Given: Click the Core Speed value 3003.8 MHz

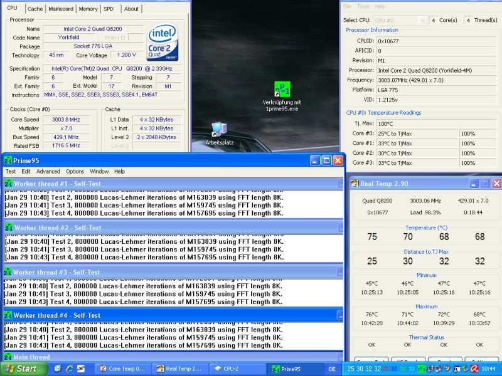Looking at the screenshot, I should coord(66,119).
